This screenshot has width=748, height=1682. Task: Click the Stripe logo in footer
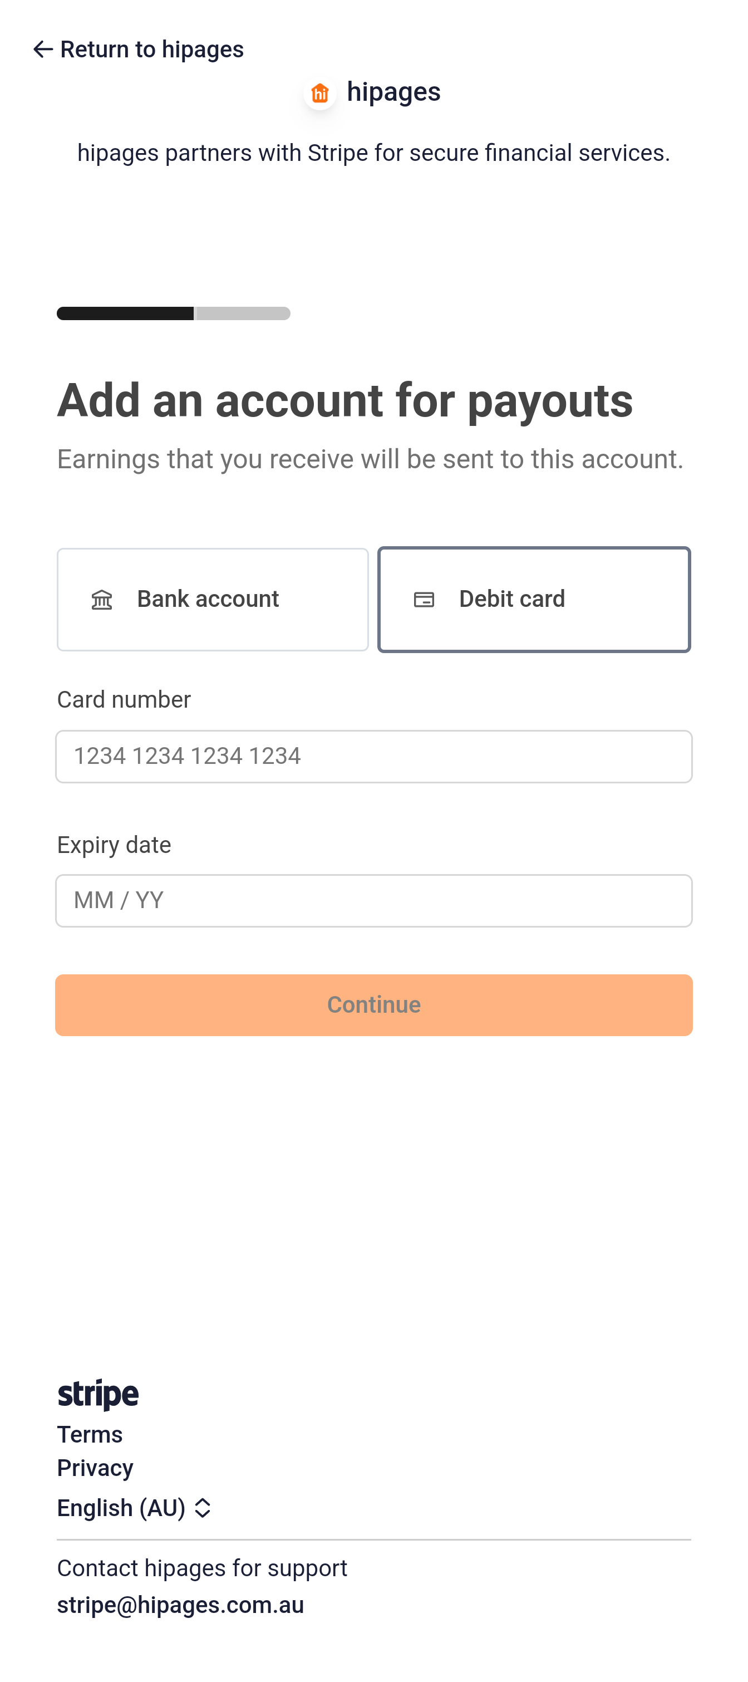[x=98, y=1394]
